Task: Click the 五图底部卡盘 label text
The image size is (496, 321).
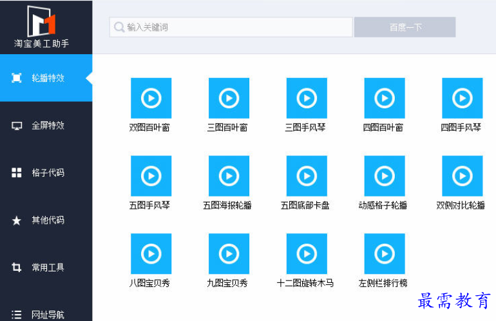Action: [305, 206]
